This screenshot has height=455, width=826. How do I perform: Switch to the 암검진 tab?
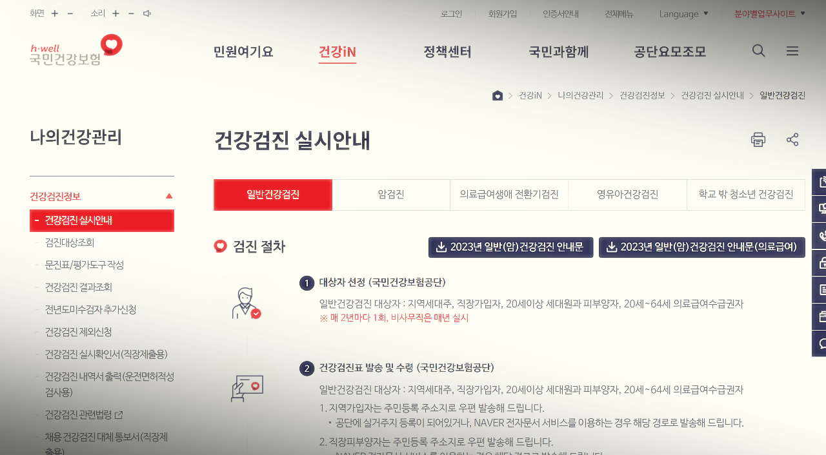coord(391,194)
